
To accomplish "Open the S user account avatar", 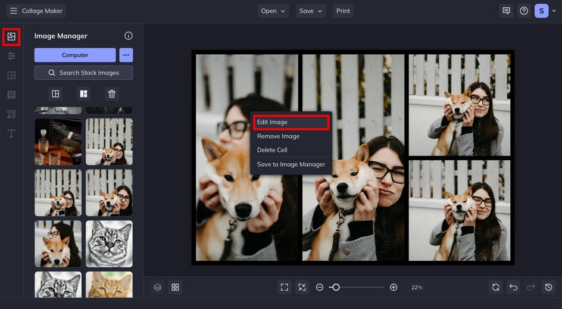I will 541,11.
